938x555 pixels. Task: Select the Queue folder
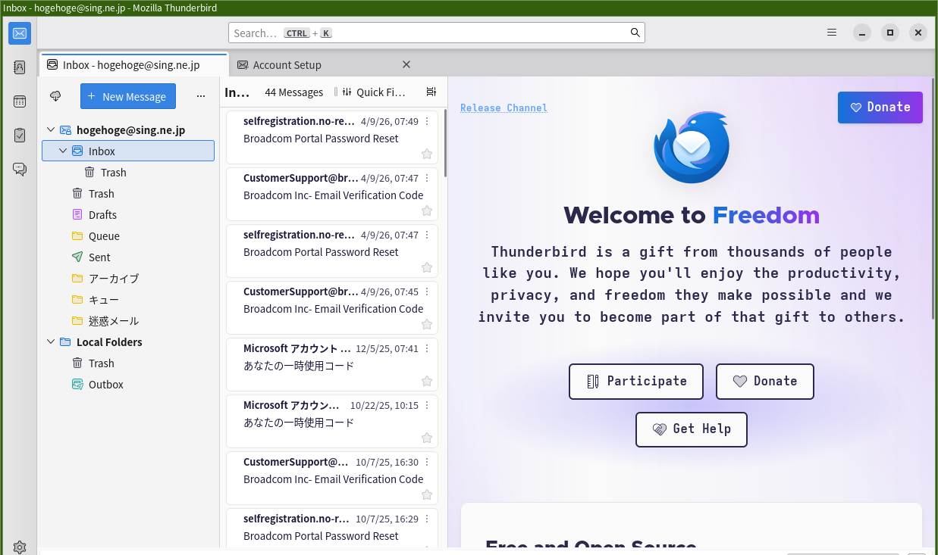click(128, 236)
